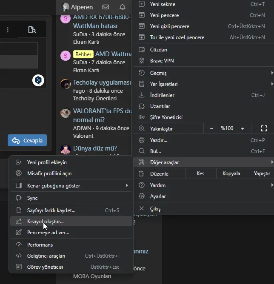Choose Pencereye ad ver
This screenshot has width=274, height=284.
click(71, 233)
